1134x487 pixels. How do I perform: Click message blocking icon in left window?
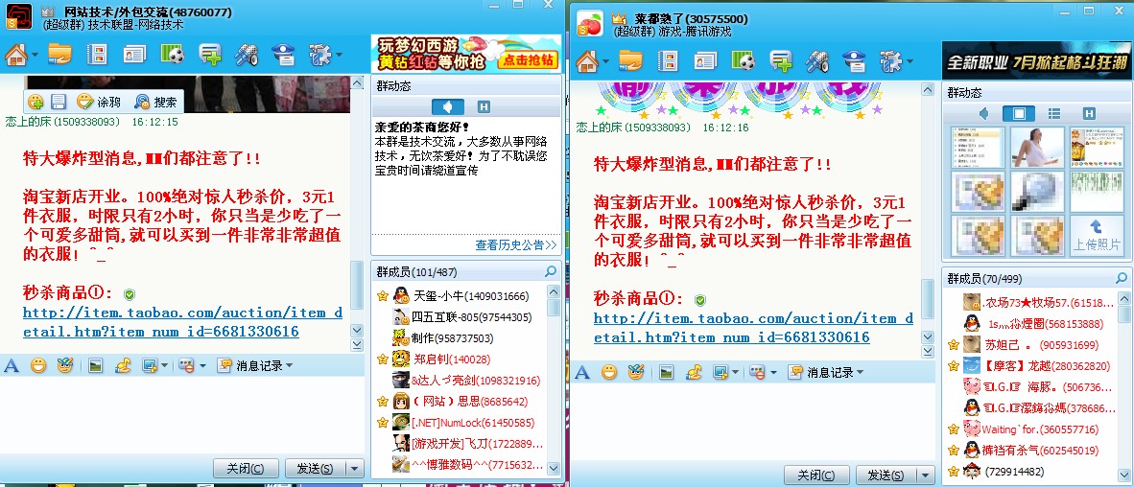pyautogui.click(x=186, y=365)
